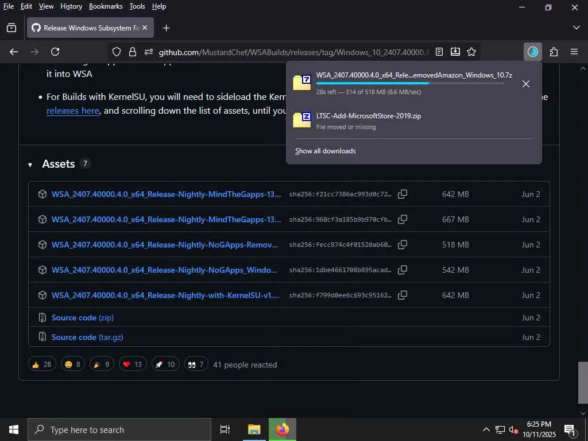Open a new tab with plus button
Image resolution: width=588 pixels, height=441 pixels.
pyautogui.click(x=166, y=28)
